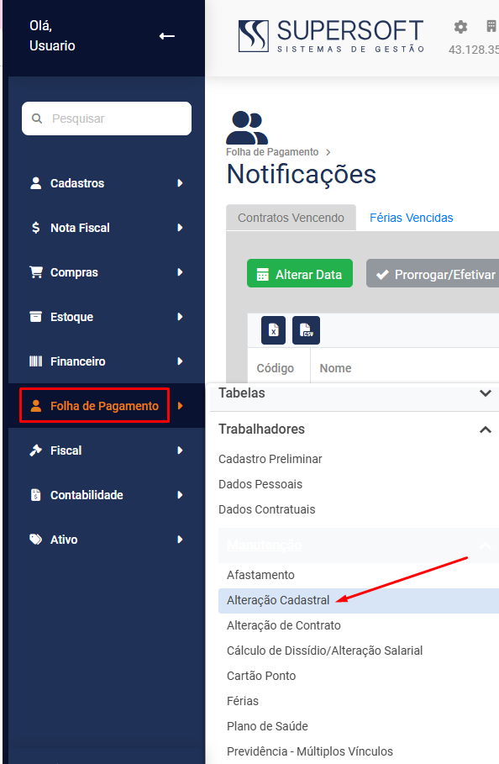Collapse sidebar with the back arrow icon
The height and width of the screenshot is (764, 499).
[x=167, y=36]
